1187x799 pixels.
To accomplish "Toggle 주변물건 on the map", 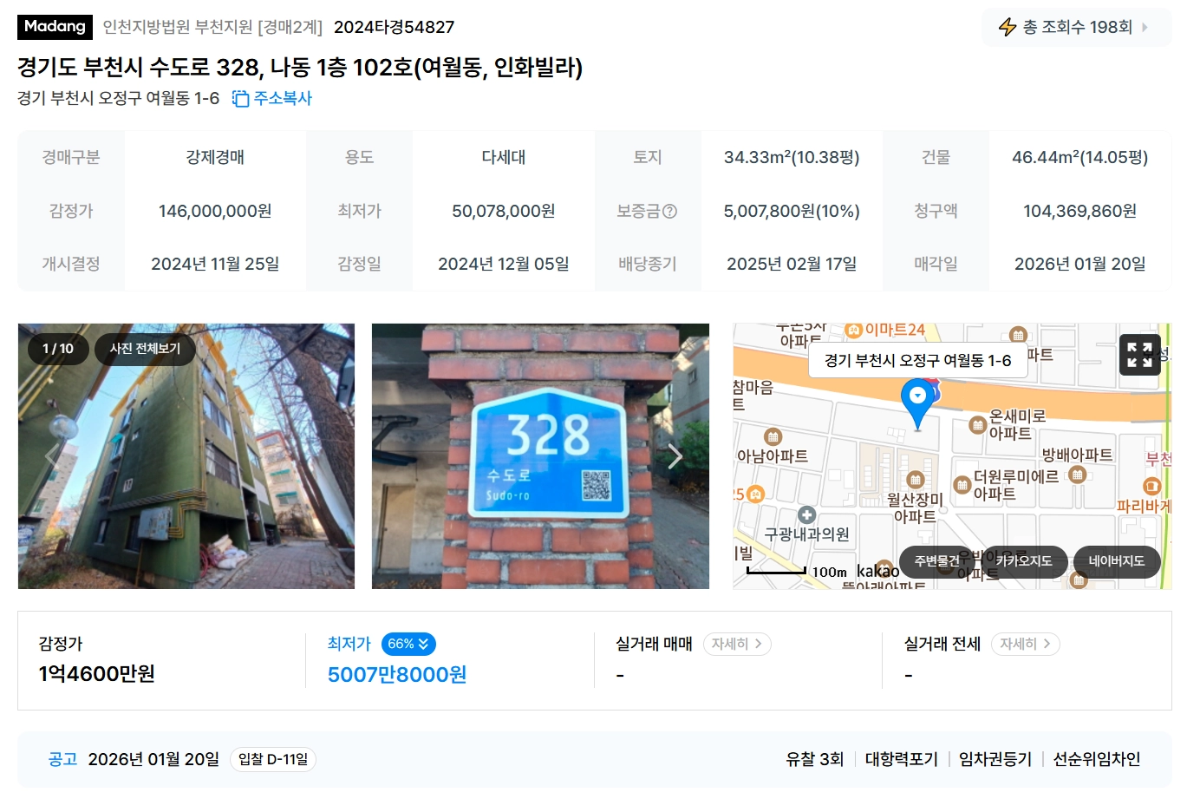I will pos(937,561).
